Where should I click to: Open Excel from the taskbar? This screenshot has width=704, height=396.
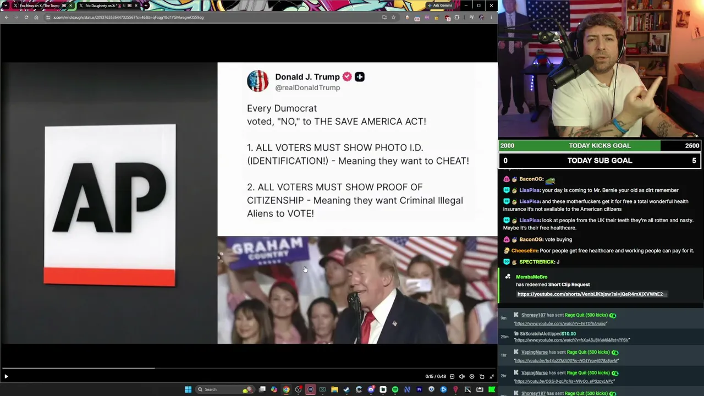coord(322,389)
